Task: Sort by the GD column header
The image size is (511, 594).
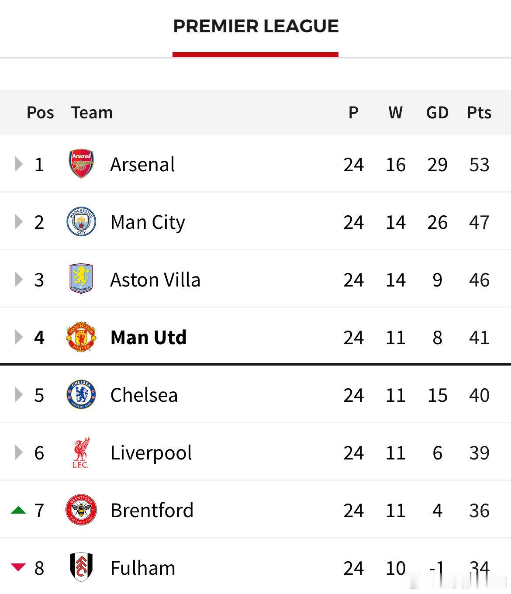Action: [437, 113]
